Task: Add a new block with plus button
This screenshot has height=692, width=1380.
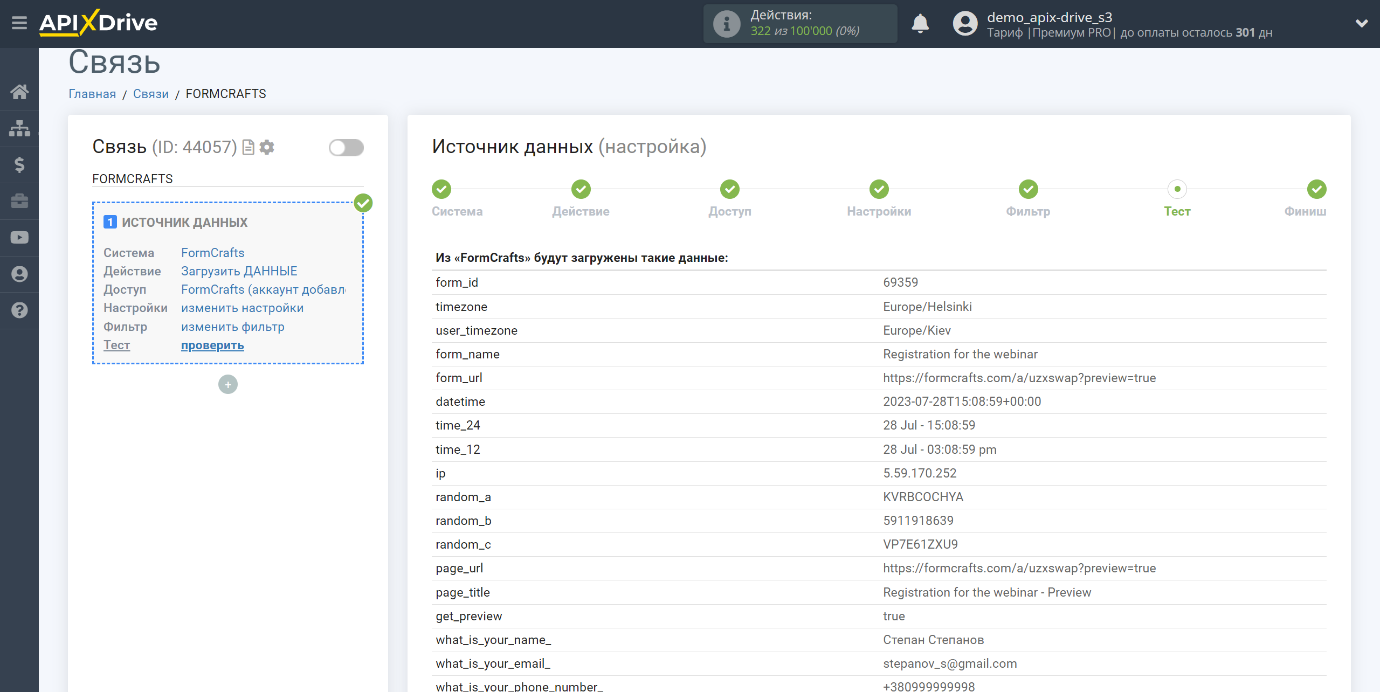Action: click(x=228, y=384)
